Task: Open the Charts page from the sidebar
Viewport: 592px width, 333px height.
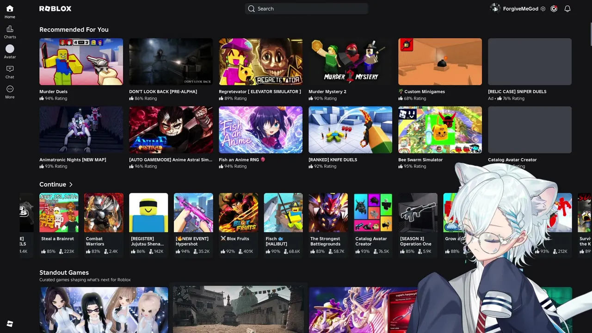Action: (10, 32)
